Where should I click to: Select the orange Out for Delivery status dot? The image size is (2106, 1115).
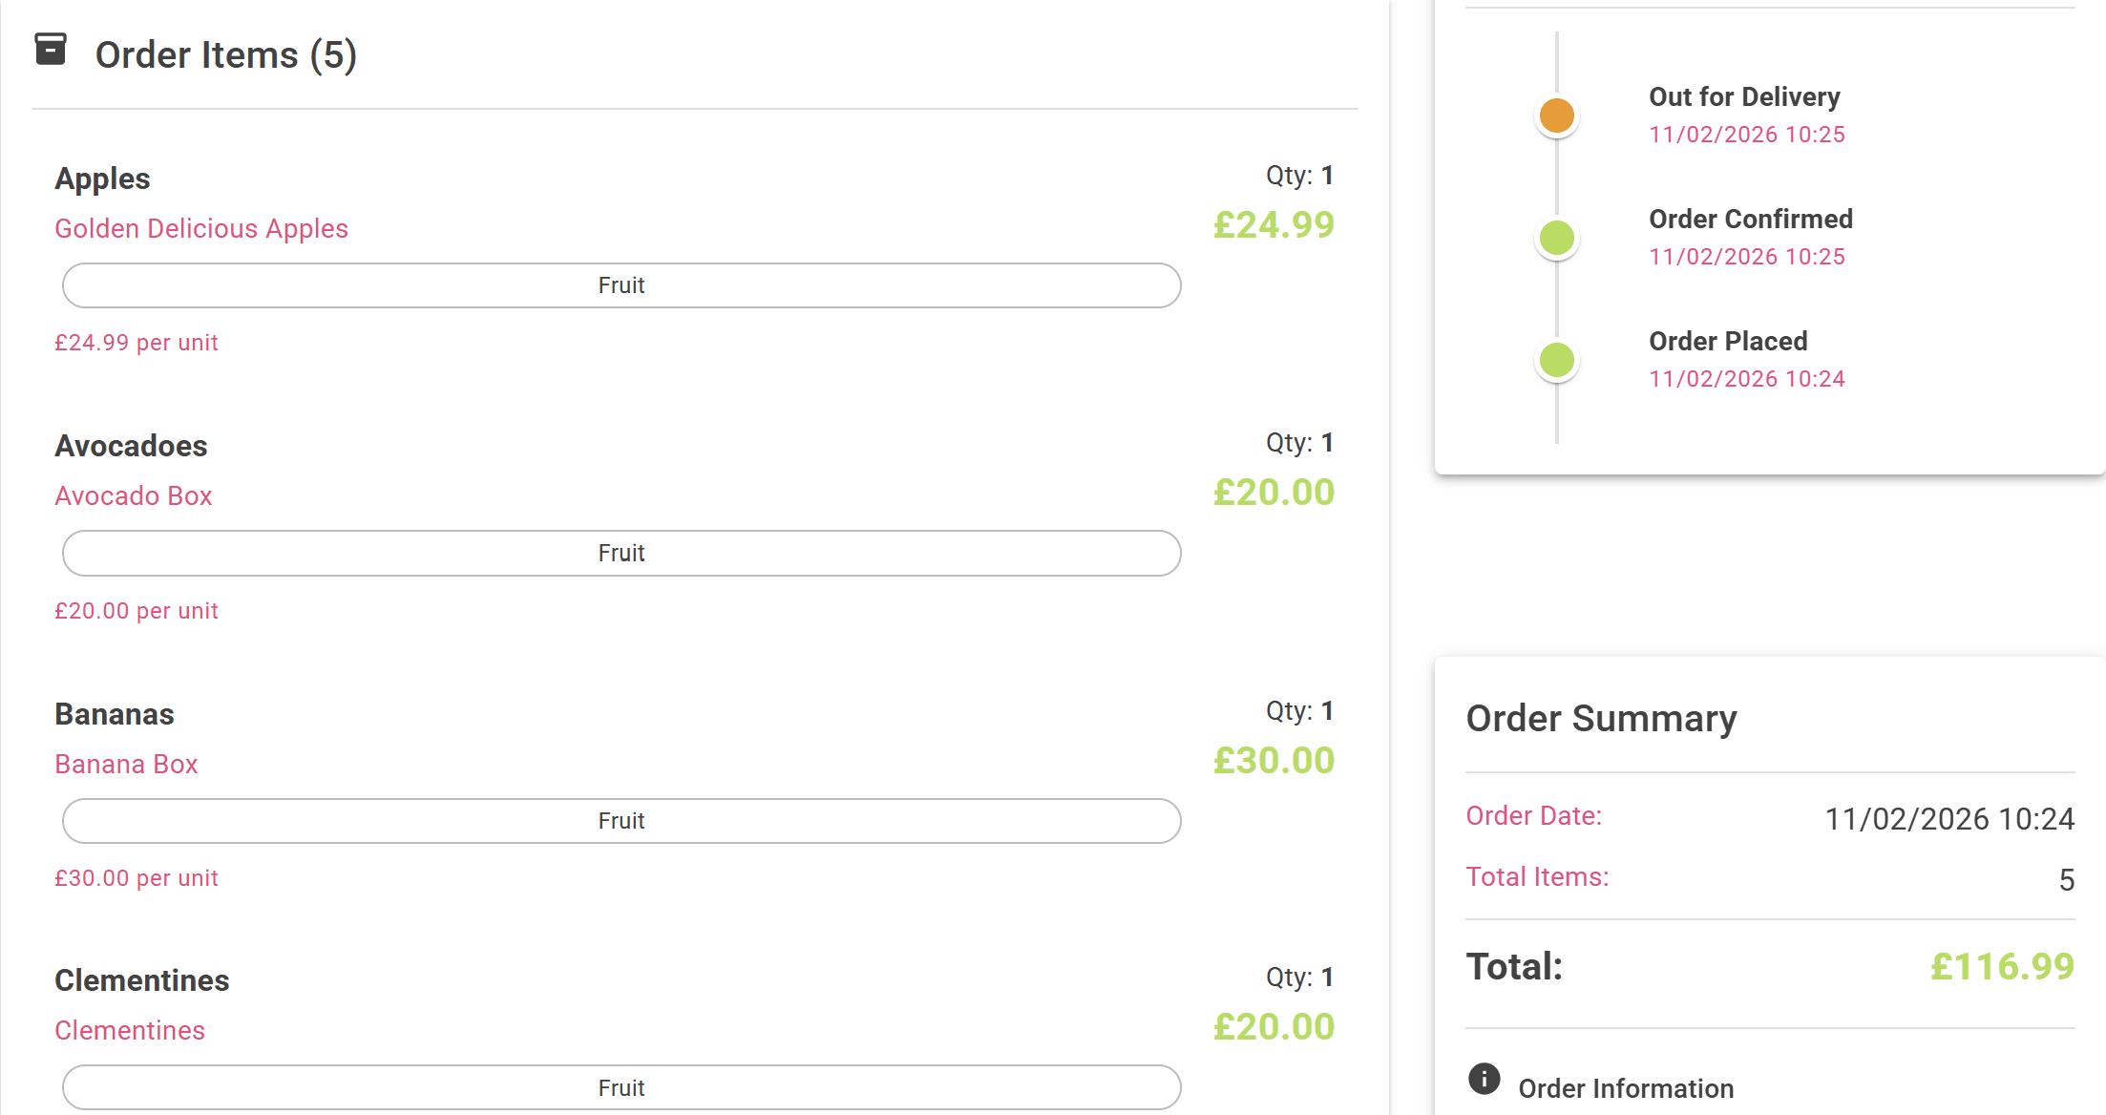(1555, 115)
